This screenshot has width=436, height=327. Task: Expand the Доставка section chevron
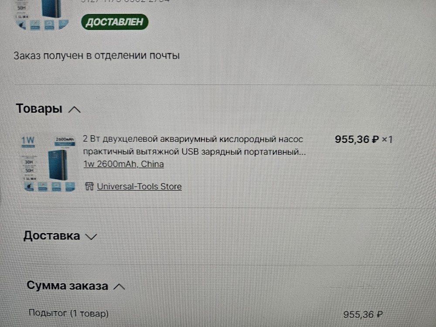pos(91,237)
